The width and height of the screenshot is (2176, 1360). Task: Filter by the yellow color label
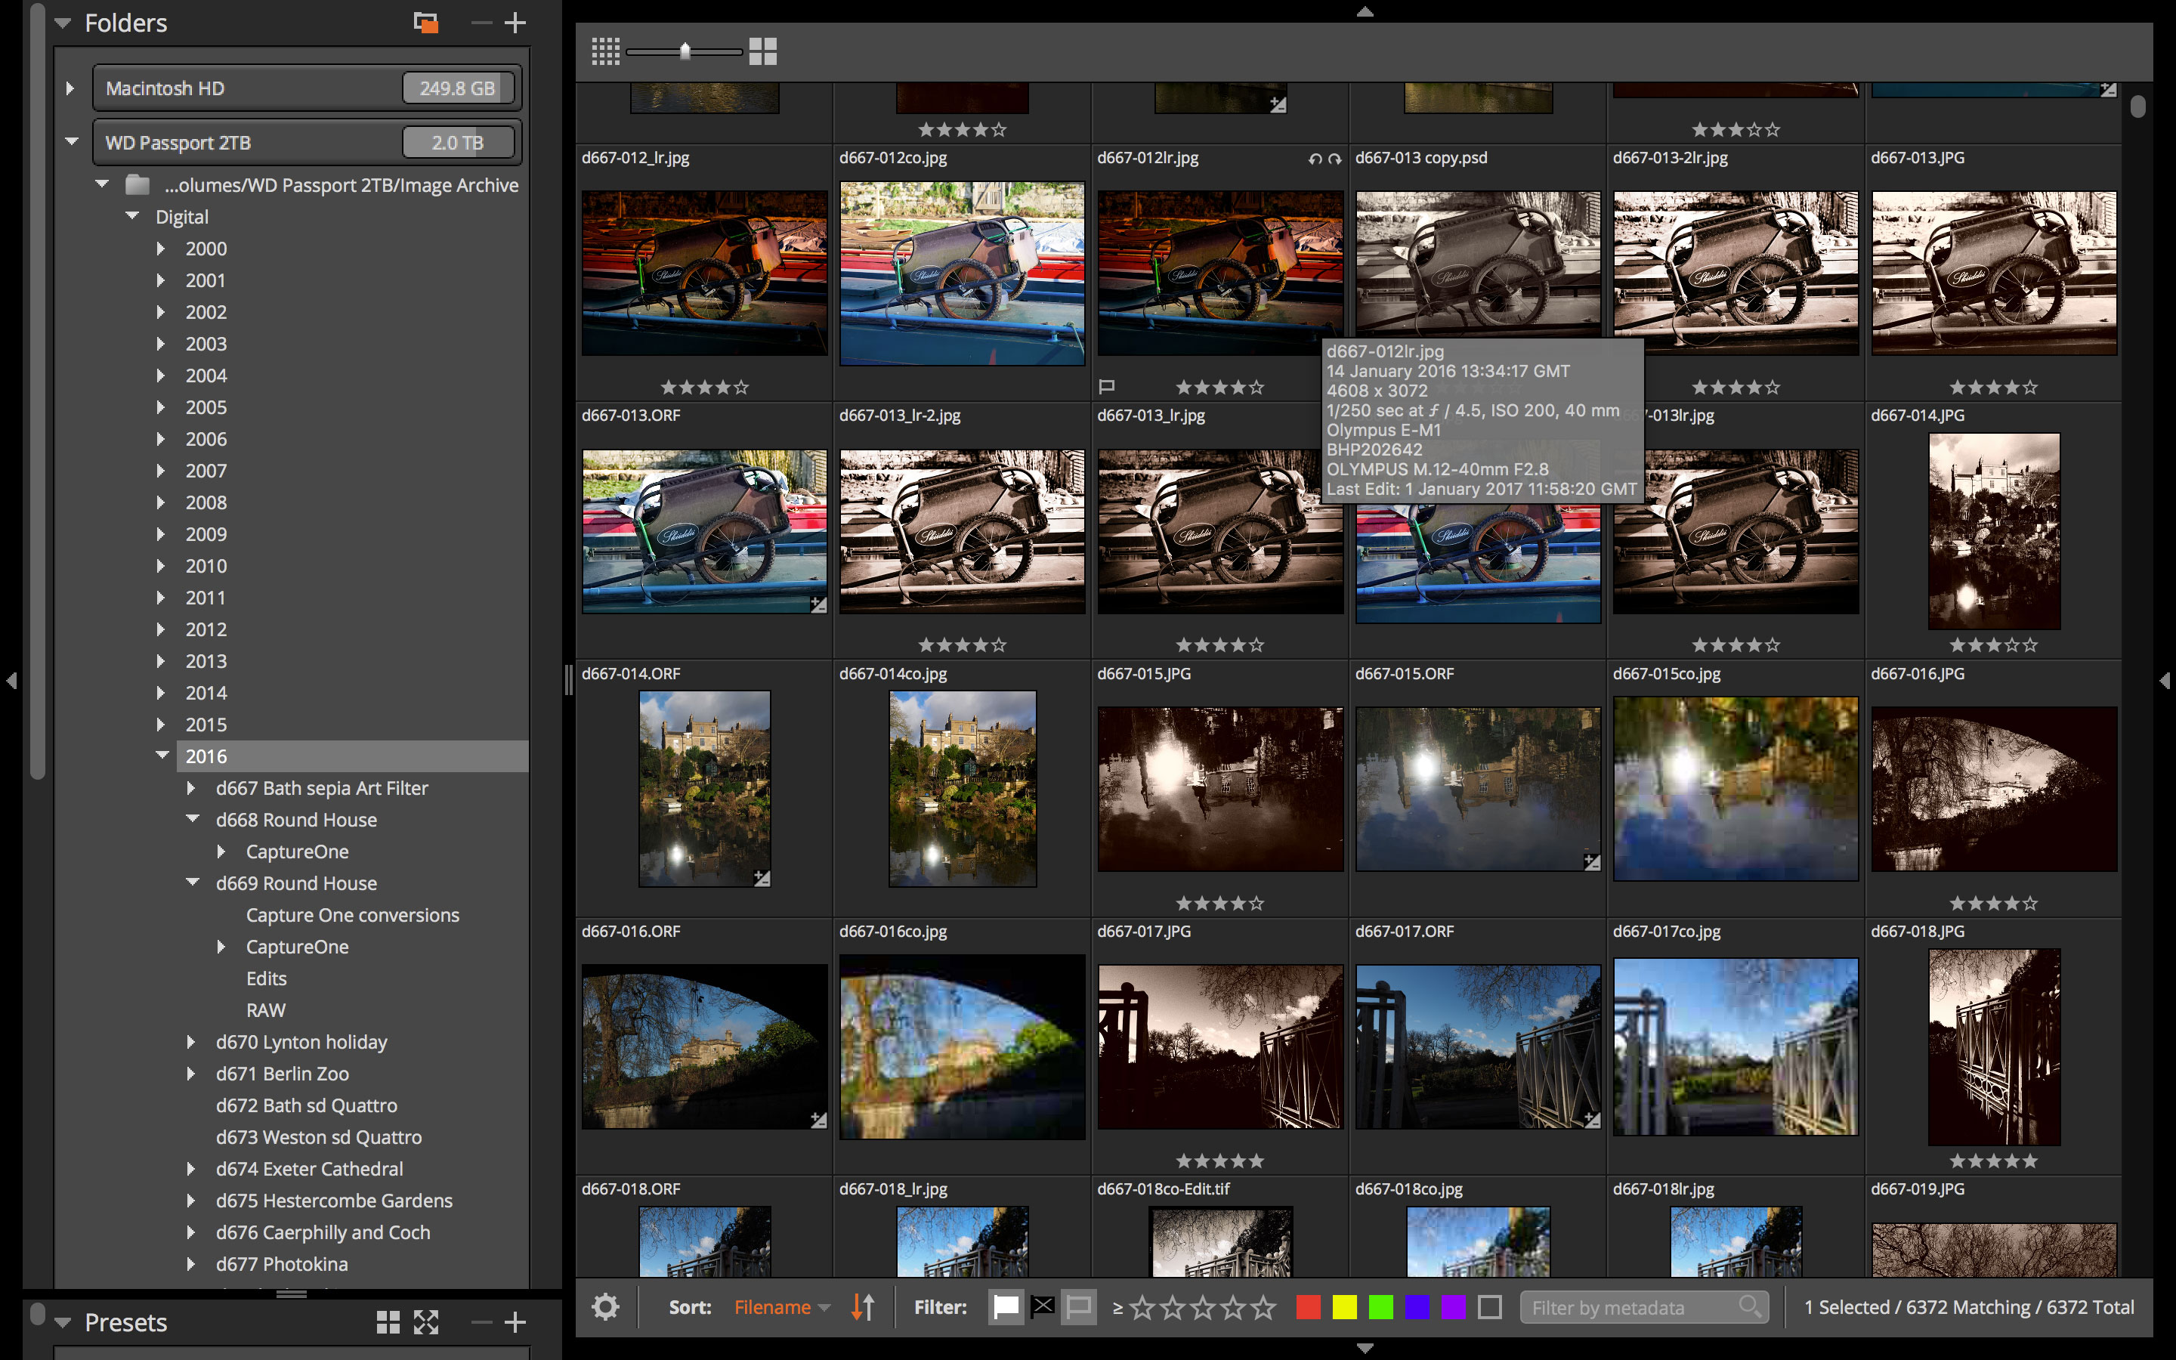(1344, 1307)
